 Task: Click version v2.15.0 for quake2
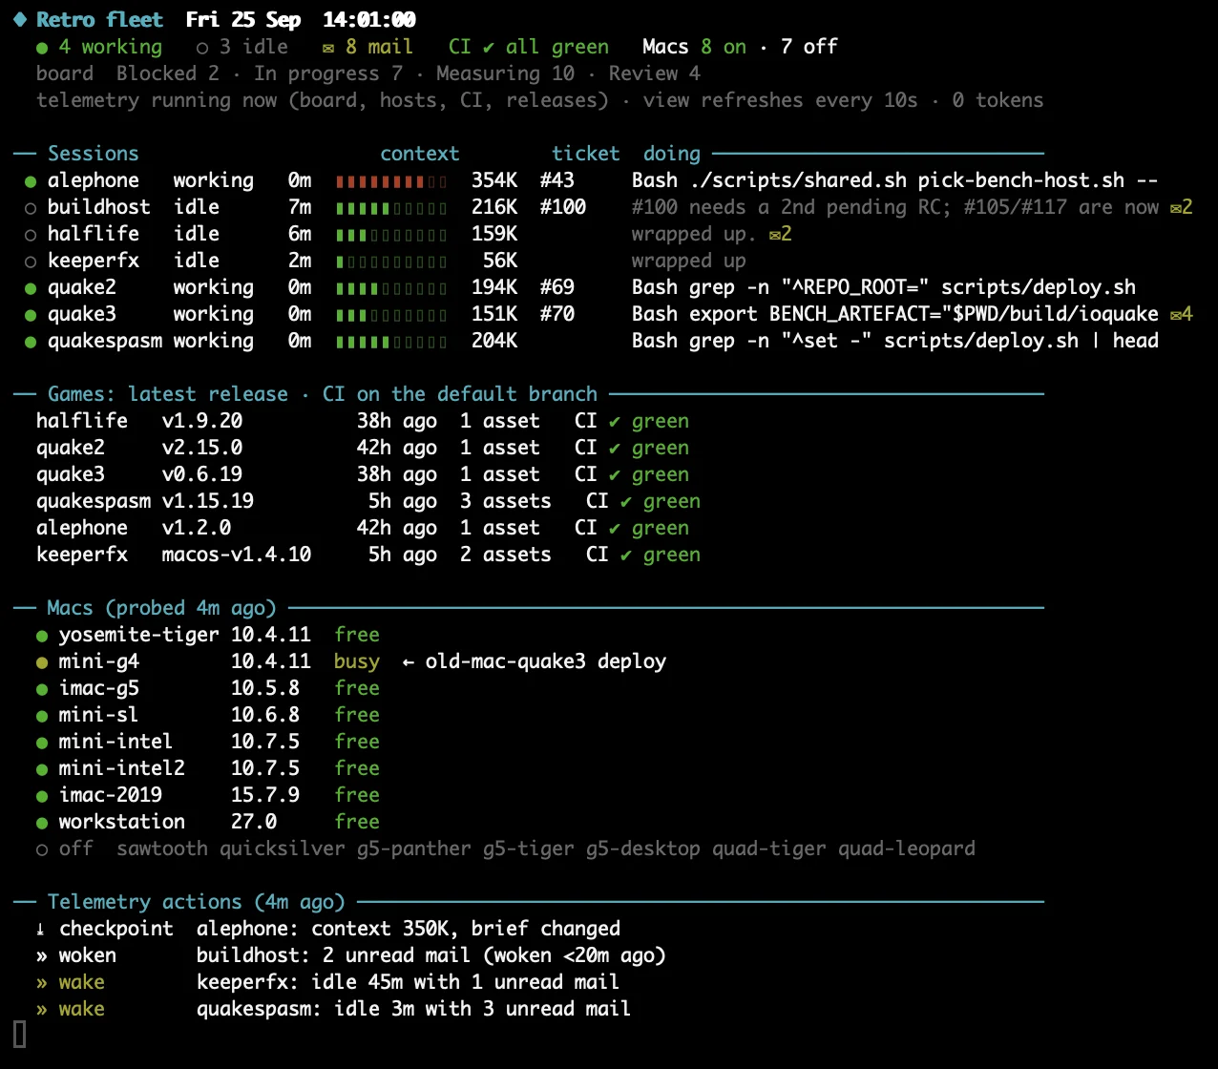point(202,448)
